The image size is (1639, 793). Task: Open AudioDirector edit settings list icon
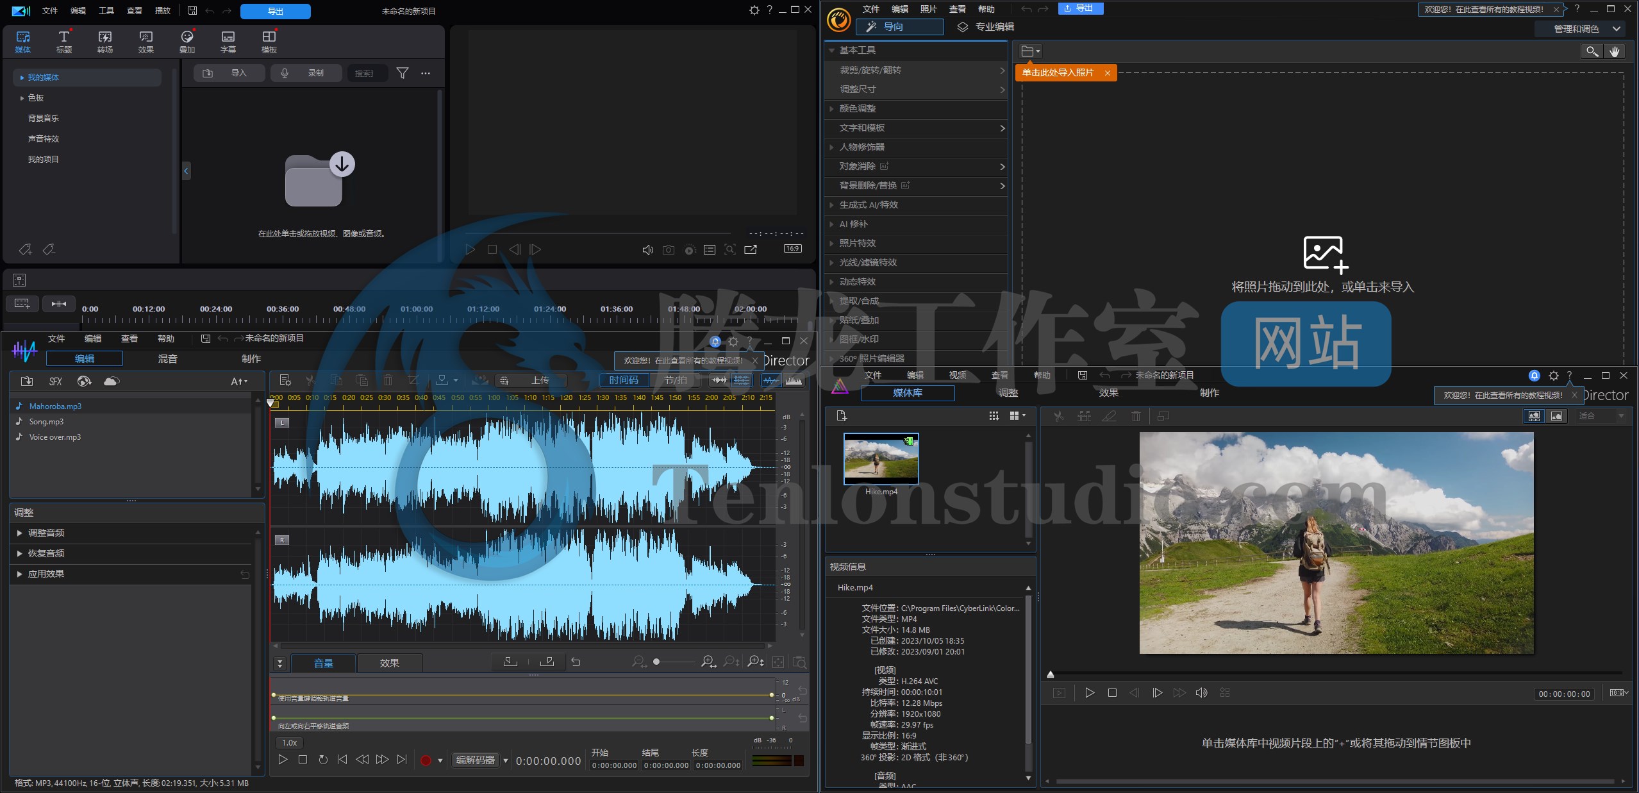[285, 380]
